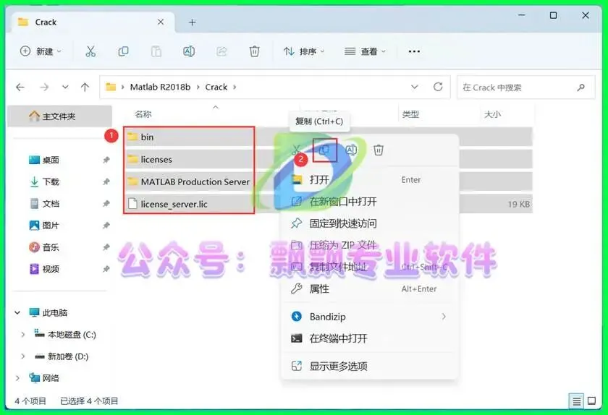608x415 pixels.
Task: Click the Rename icon in the top toolbar
Action: [x=189, y=51]
